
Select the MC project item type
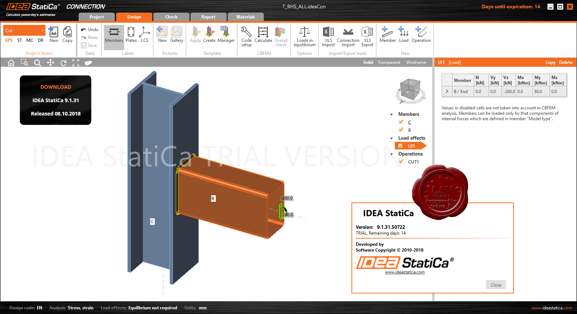point(30,40)
